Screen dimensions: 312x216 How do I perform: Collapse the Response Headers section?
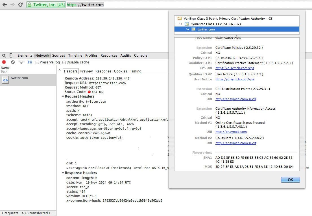tap(63, 173)
